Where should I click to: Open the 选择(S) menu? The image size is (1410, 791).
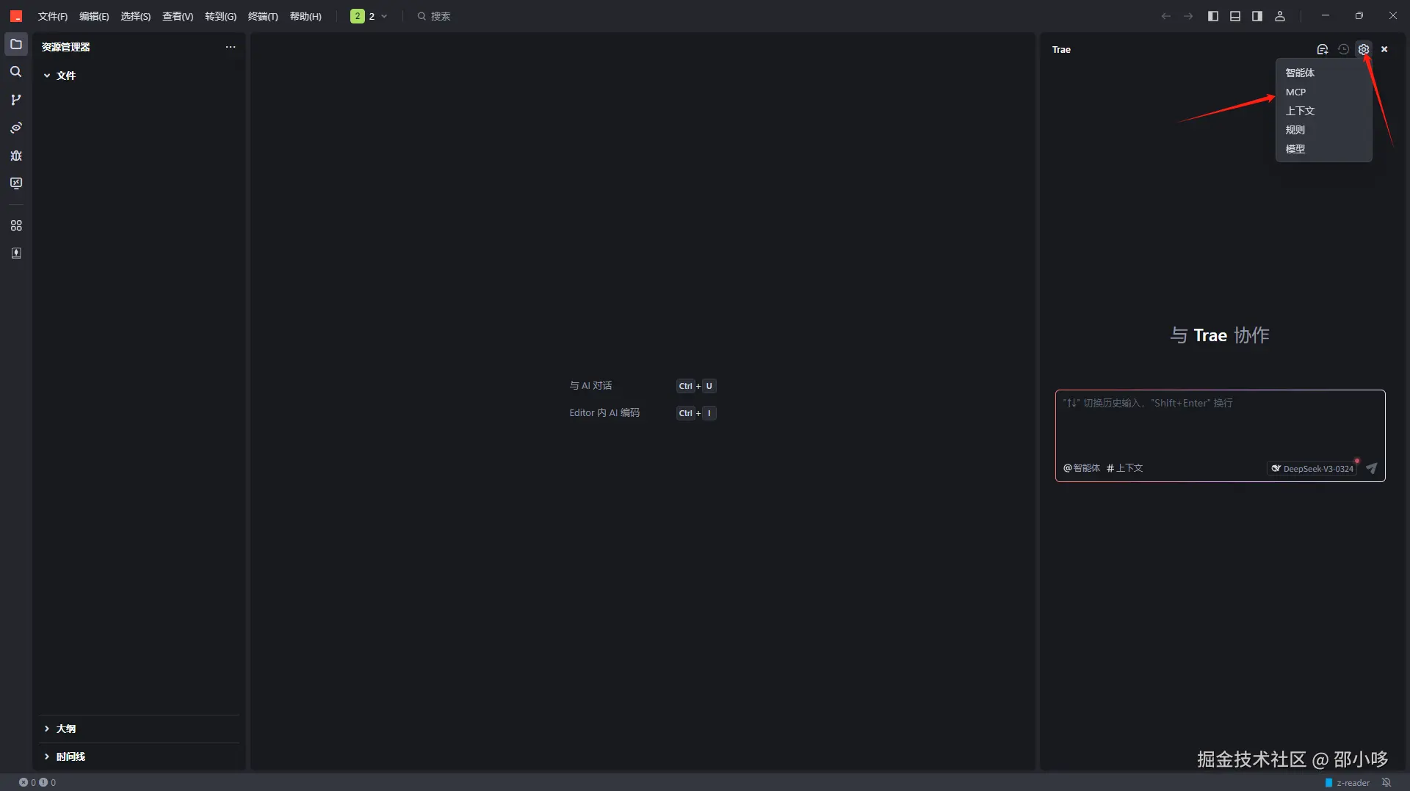pos(136,16)
